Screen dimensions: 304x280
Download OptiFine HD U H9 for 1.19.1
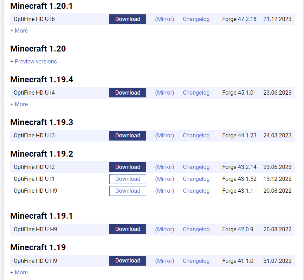click(x=128, y=229)
